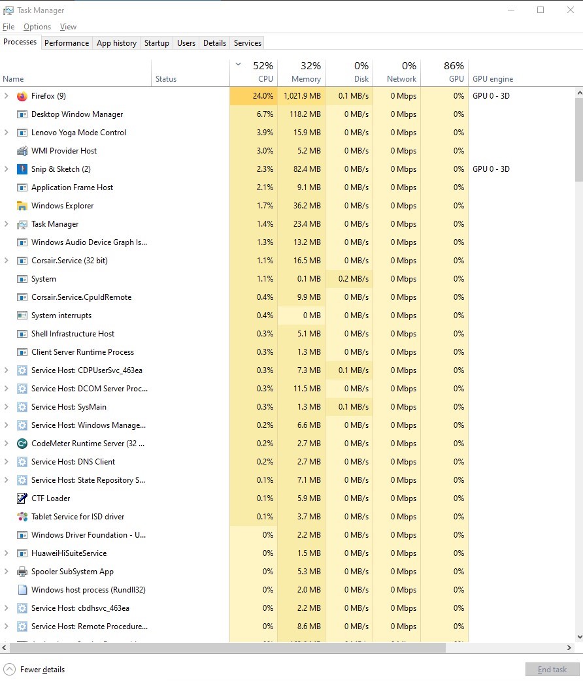Screen dimensions: 583x684
Task: Click the CTF Loader pen icon
Action: point(22,498)
